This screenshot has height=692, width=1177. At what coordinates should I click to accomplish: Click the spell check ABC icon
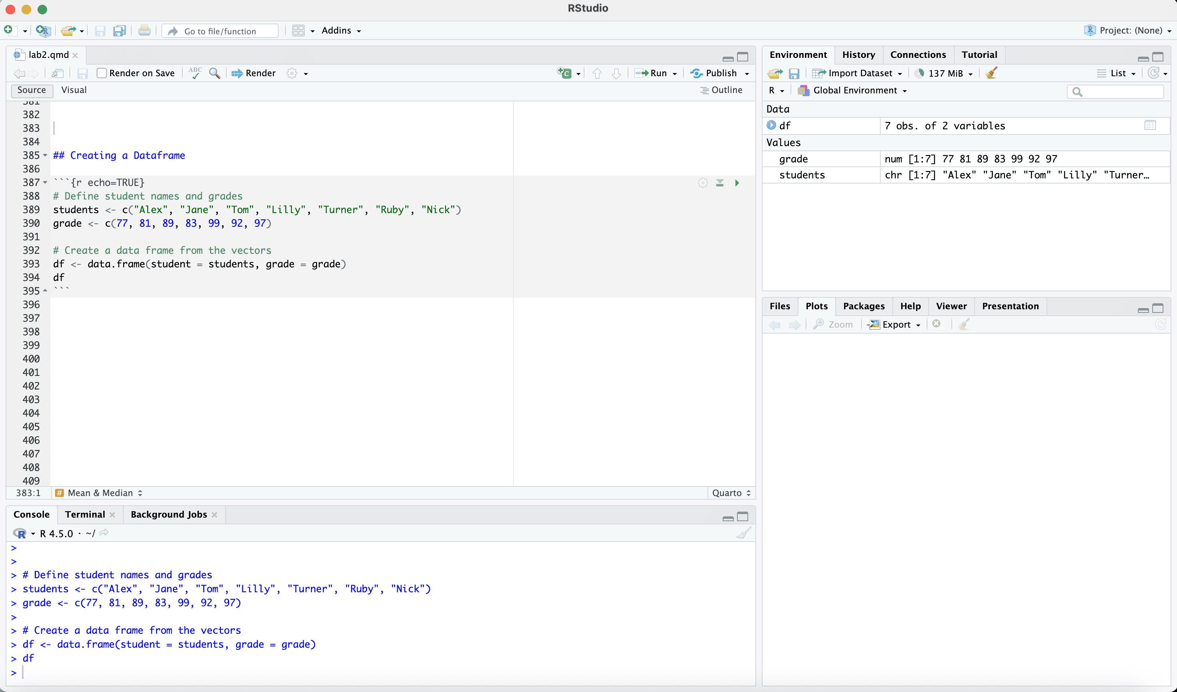pos(195,73)
